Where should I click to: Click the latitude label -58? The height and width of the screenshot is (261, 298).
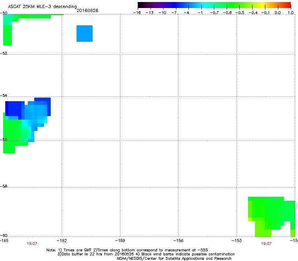[4, 186]
